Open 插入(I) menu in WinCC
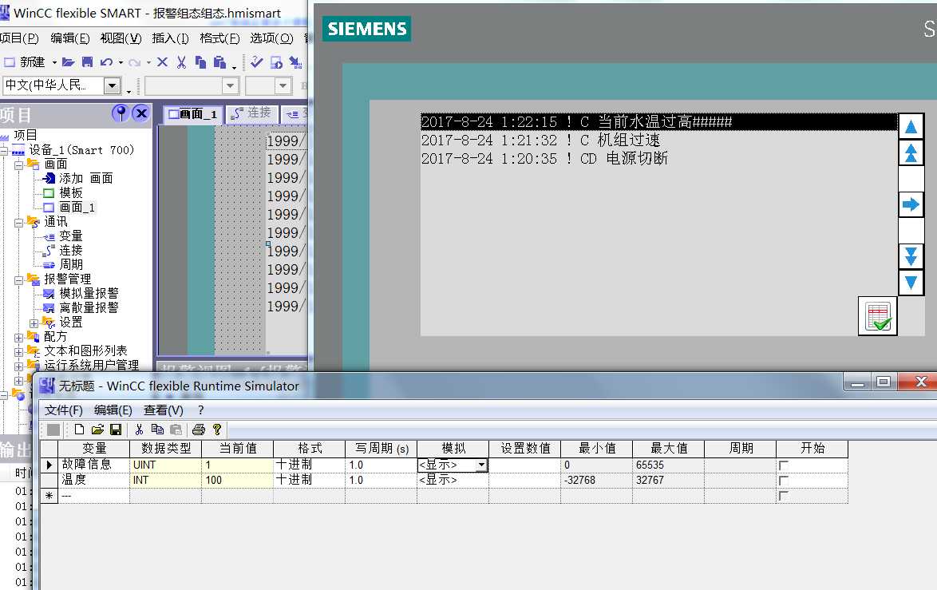This screenshot has height=590, width=937. click(170, 38)
